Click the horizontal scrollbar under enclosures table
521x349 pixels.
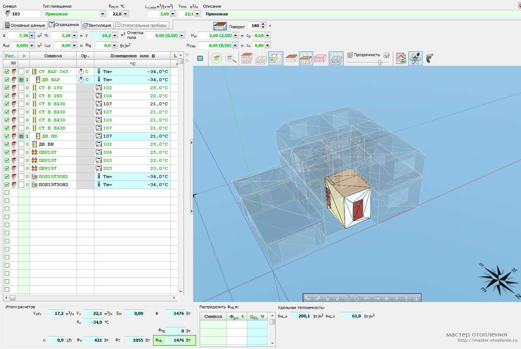coord(91,298)
